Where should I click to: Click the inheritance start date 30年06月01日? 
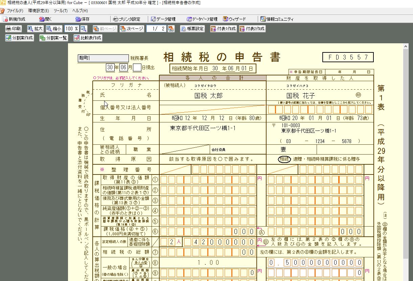click(x=213, y=69)
